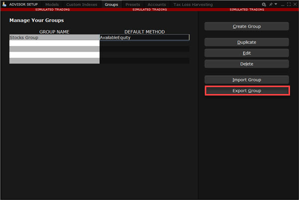Open Tax Loss Harvesting tab
Image resolution: width=299 pixels, height=200 pixels.
(x=193, y=4)
